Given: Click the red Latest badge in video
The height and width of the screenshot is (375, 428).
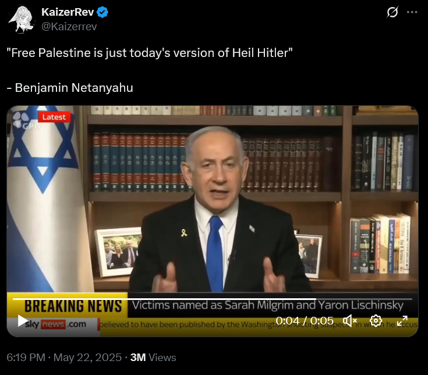Looking at the screenshot, I should (54, 117).
